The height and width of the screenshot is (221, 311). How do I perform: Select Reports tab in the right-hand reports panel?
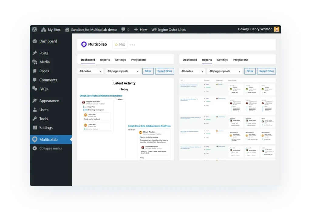207,60
